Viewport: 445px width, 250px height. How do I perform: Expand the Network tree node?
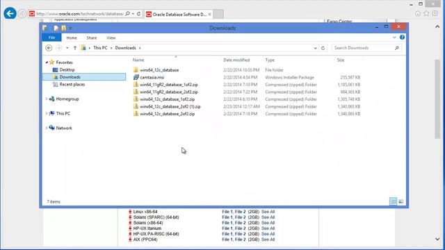47,128
